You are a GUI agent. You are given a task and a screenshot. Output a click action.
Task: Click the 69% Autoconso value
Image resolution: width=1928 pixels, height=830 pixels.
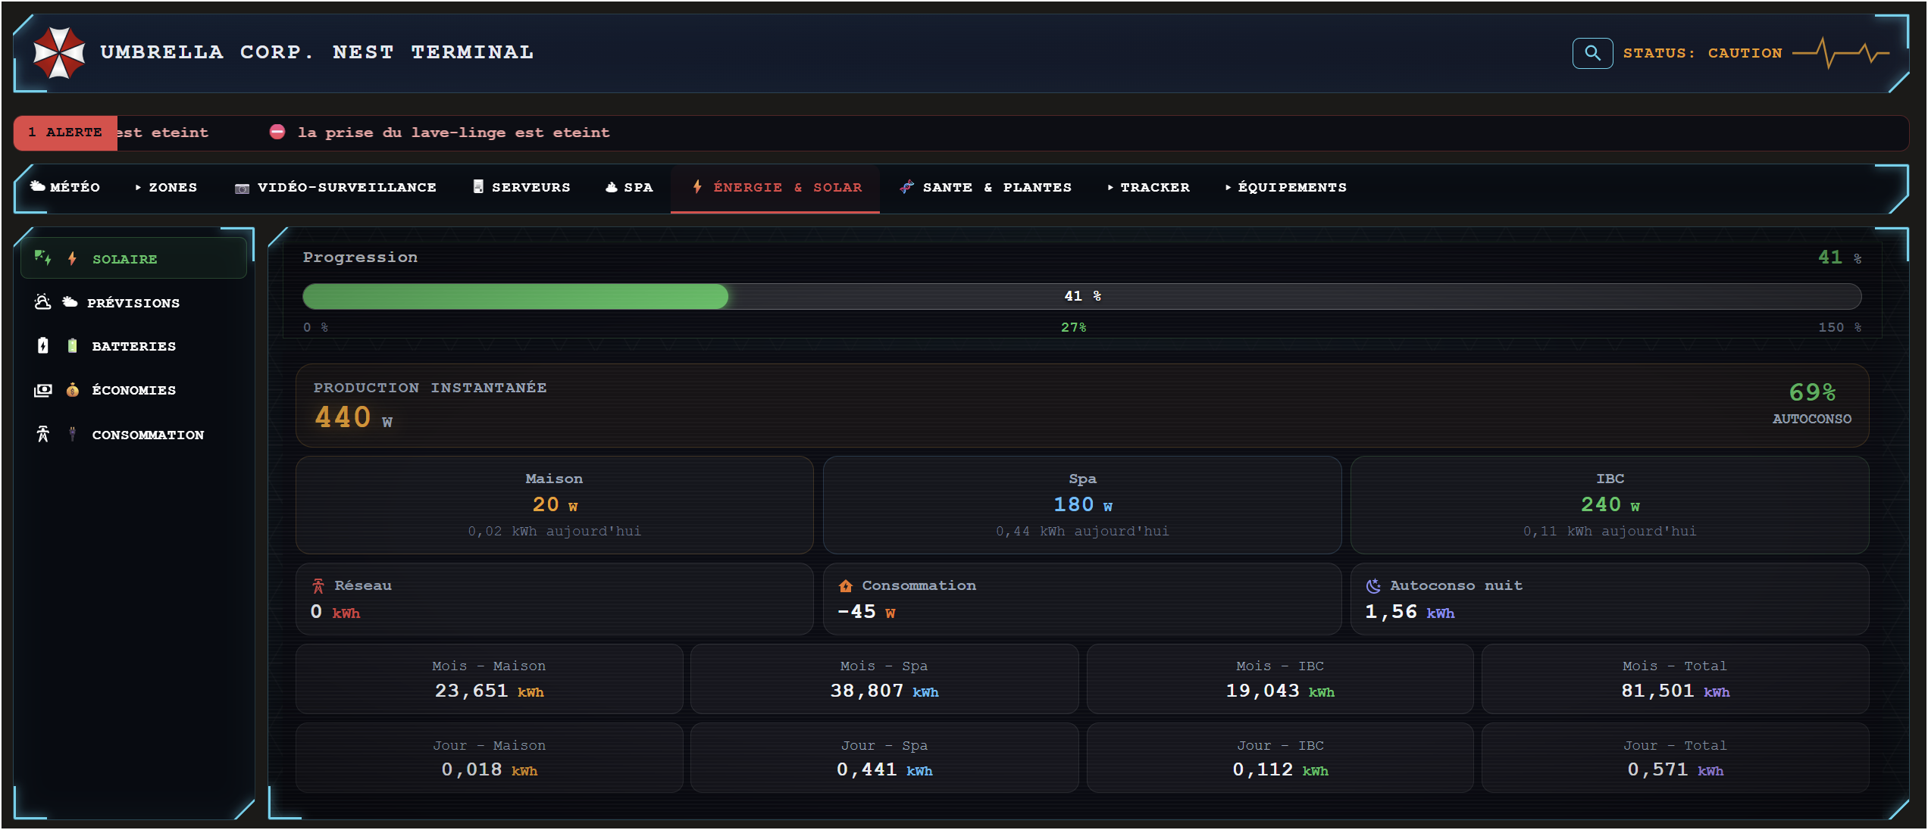point(1812,392)
